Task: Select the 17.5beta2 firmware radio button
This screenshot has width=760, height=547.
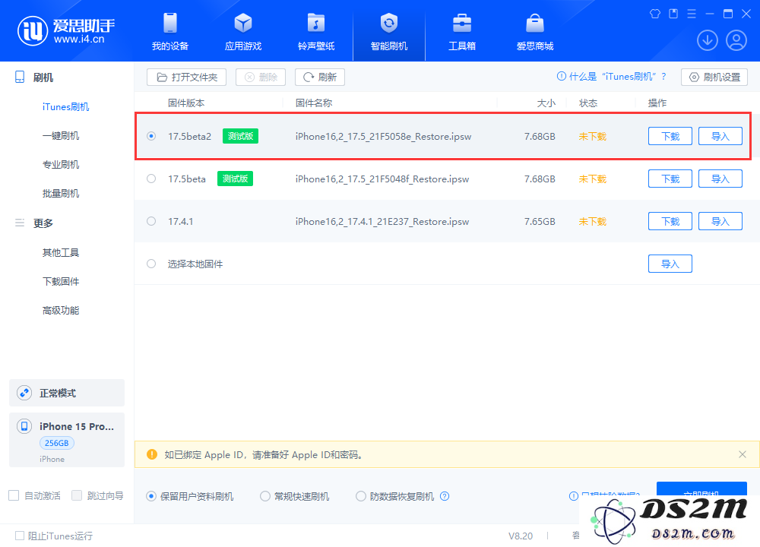Action: click(151, 136)
